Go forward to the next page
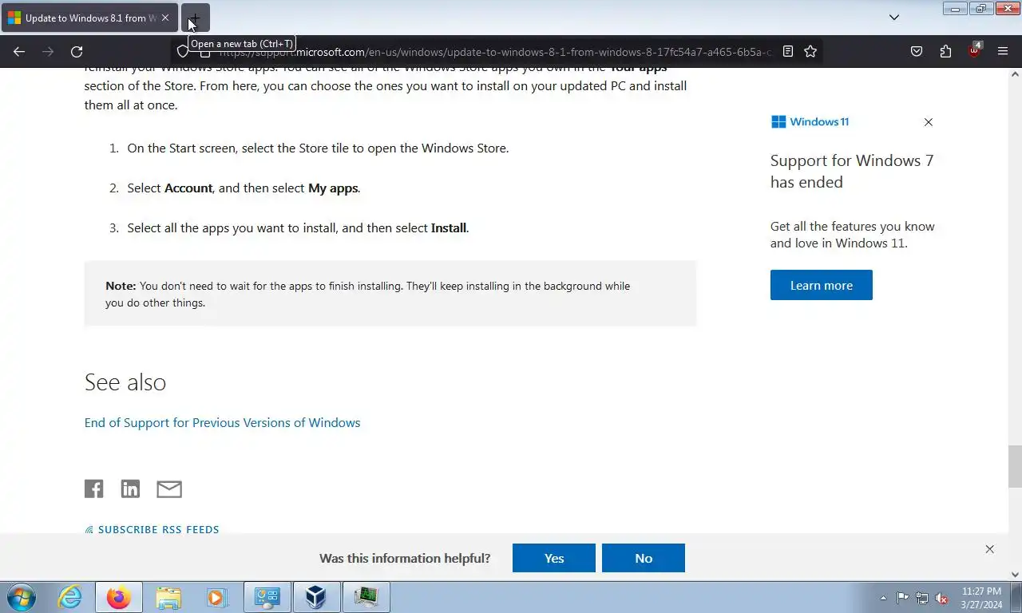This screenshot has height=613, width=1022. (x=48, y=51)
